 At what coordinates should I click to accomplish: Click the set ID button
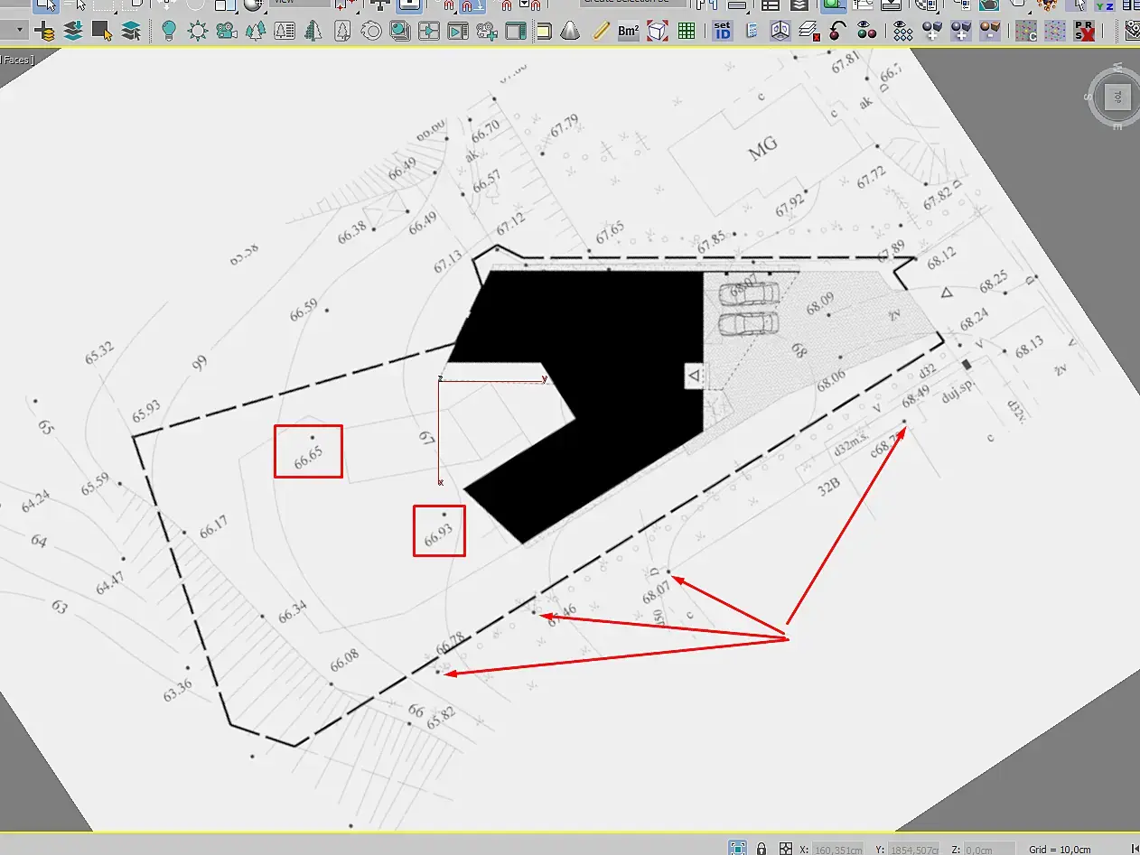pyautogui.click(x=722, y=33)
